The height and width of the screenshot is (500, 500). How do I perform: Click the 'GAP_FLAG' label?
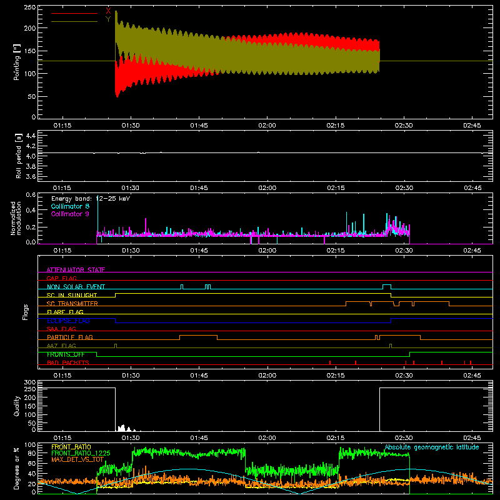(x=61, y=278)
